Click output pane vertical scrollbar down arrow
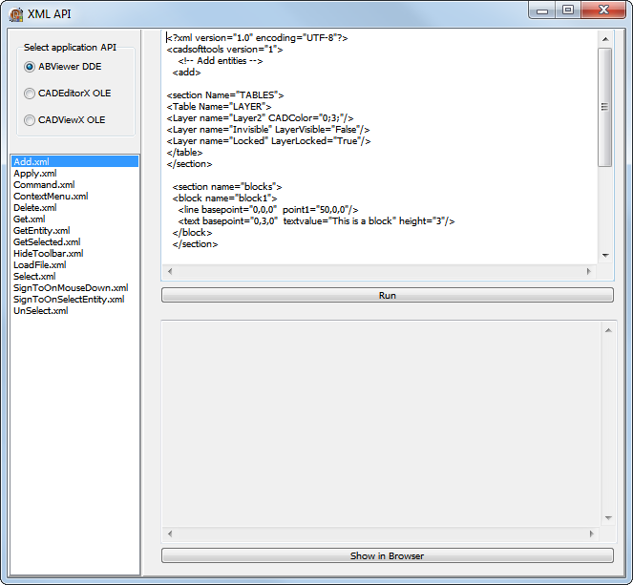The height and width of the screenshot is (585, 633). (x=608, y=518)
